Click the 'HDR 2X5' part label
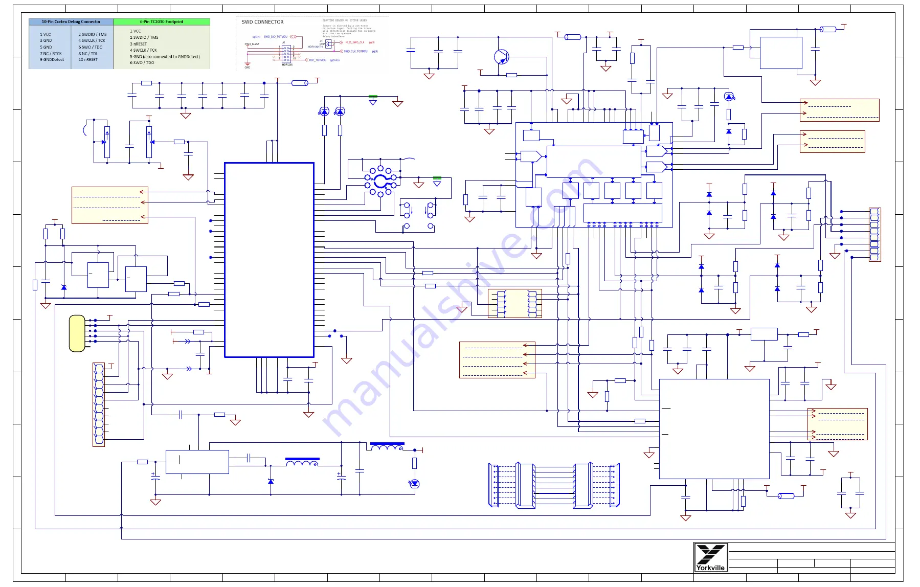Screen dimensions: 920x587 [287, 65]
